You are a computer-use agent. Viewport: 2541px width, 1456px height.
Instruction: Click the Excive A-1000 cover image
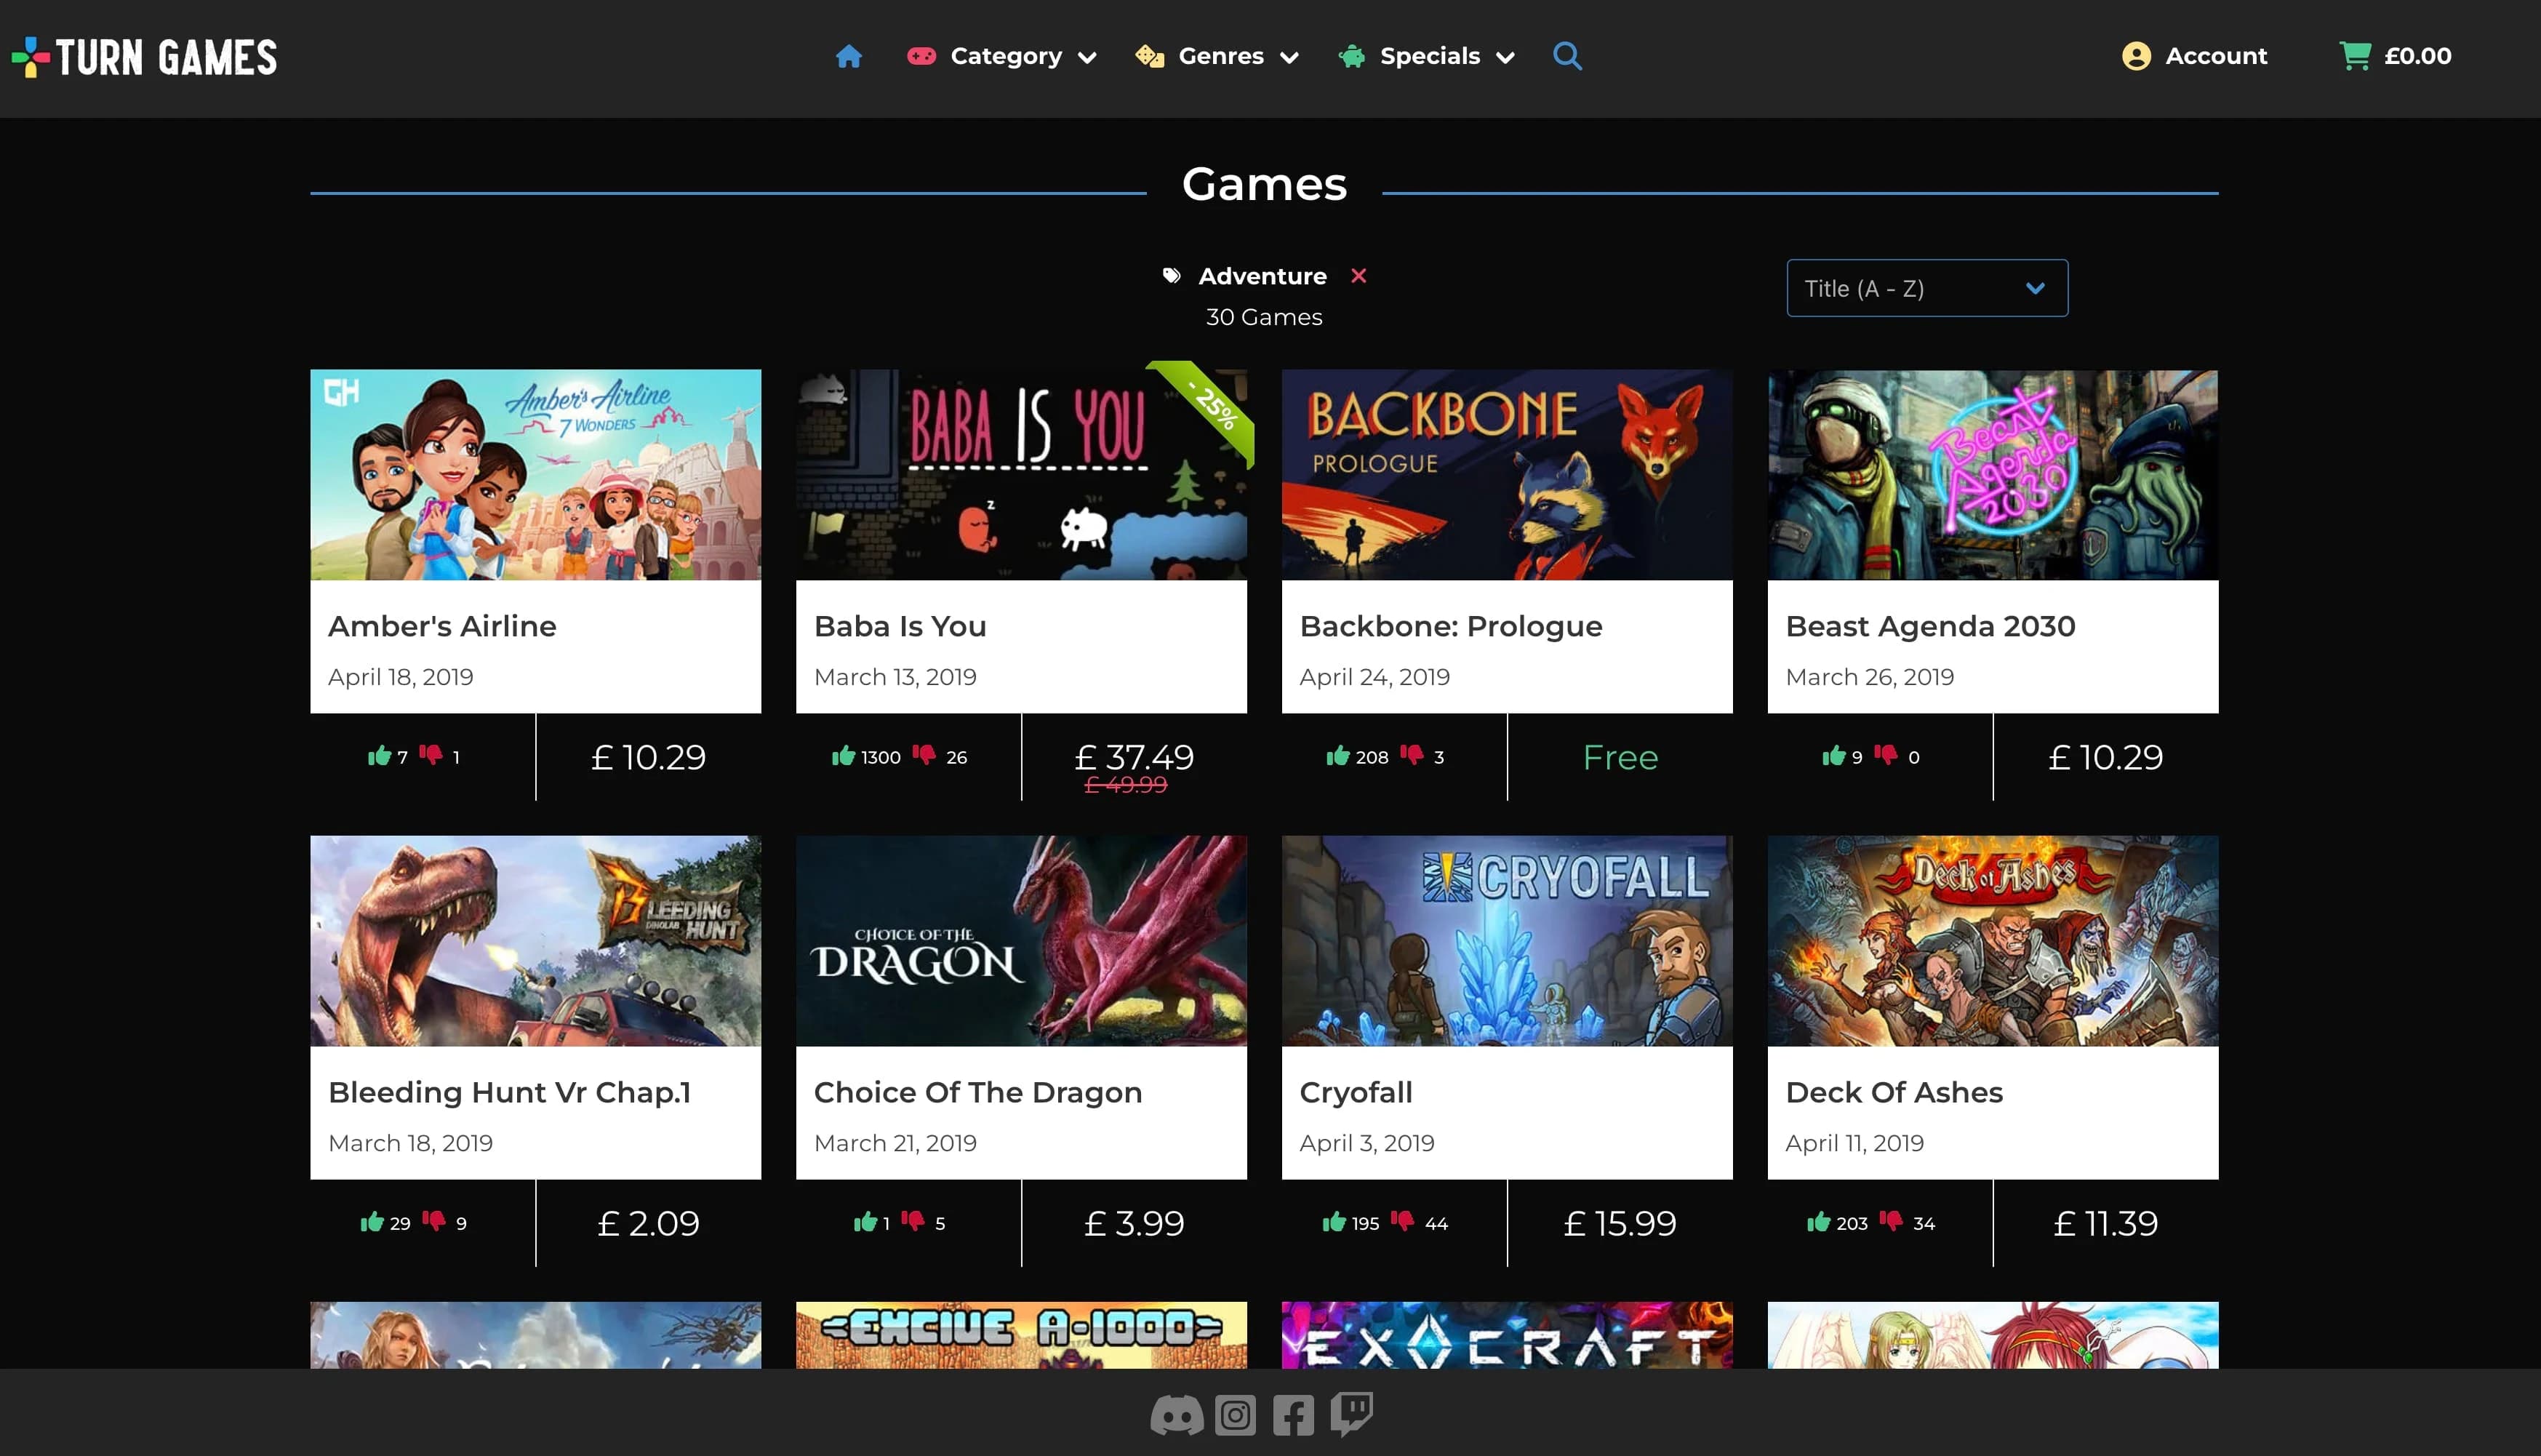click(x=1021, y=1334)
